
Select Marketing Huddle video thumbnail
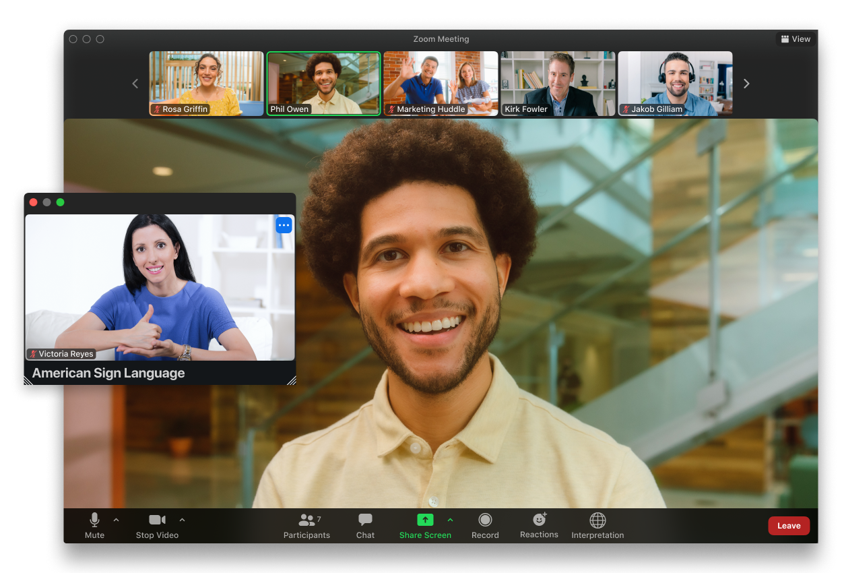(441, 84)
